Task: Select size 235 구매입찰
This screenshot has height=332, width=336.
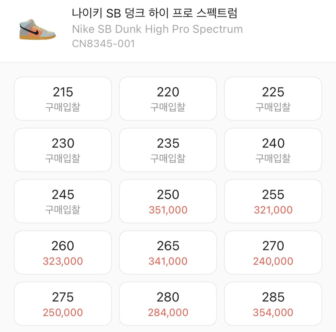Action: [x=168, y=150]
